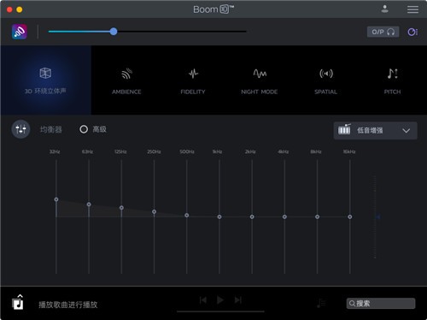Click the 250Hz band slider handle

154,211
